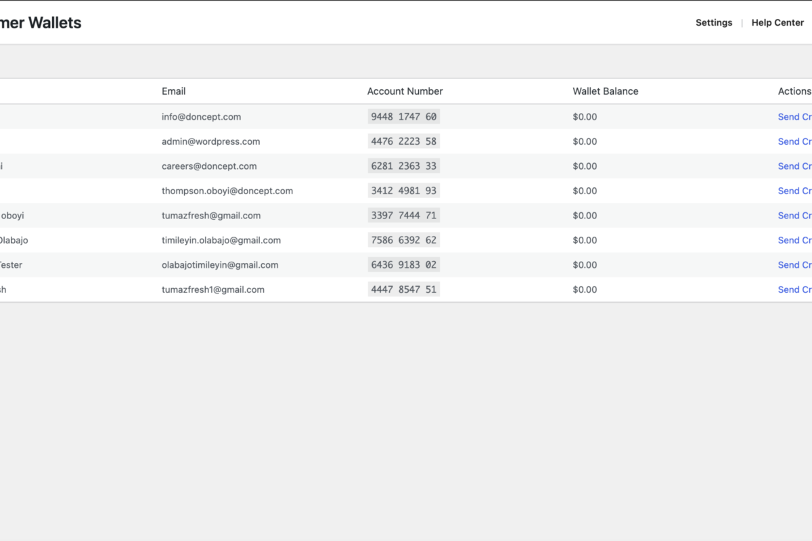The height and width of the screenshot is (541, 812).
Task: Click Send Credit for info@doncept.com
Action: pos(795,116)
